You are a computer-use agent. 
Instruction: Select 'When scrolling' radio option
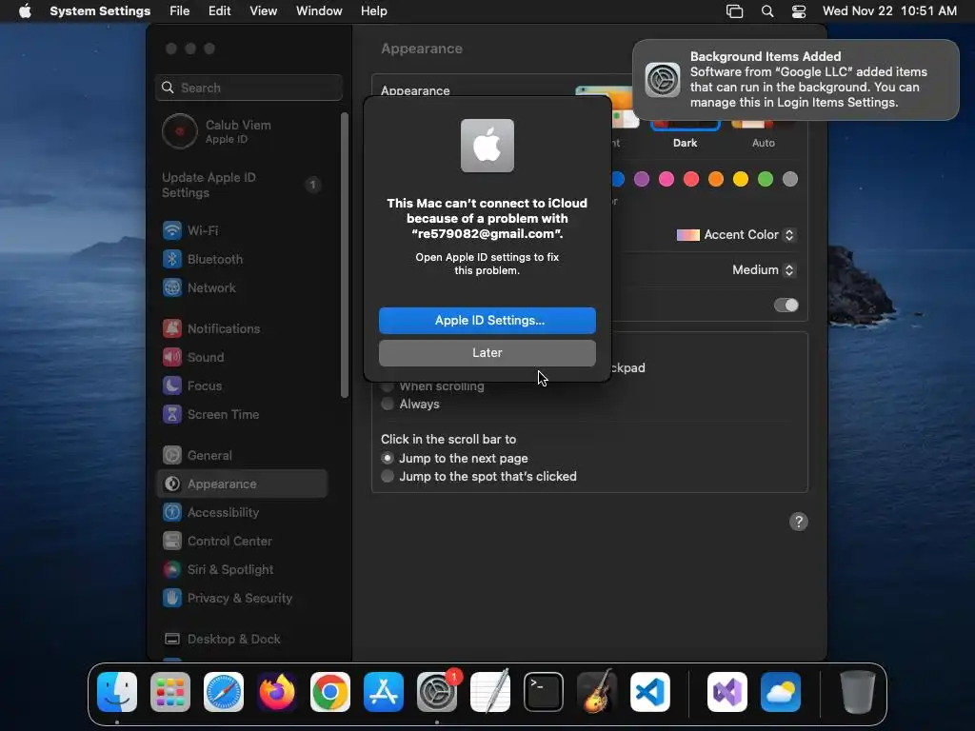(x=388, y=386)
